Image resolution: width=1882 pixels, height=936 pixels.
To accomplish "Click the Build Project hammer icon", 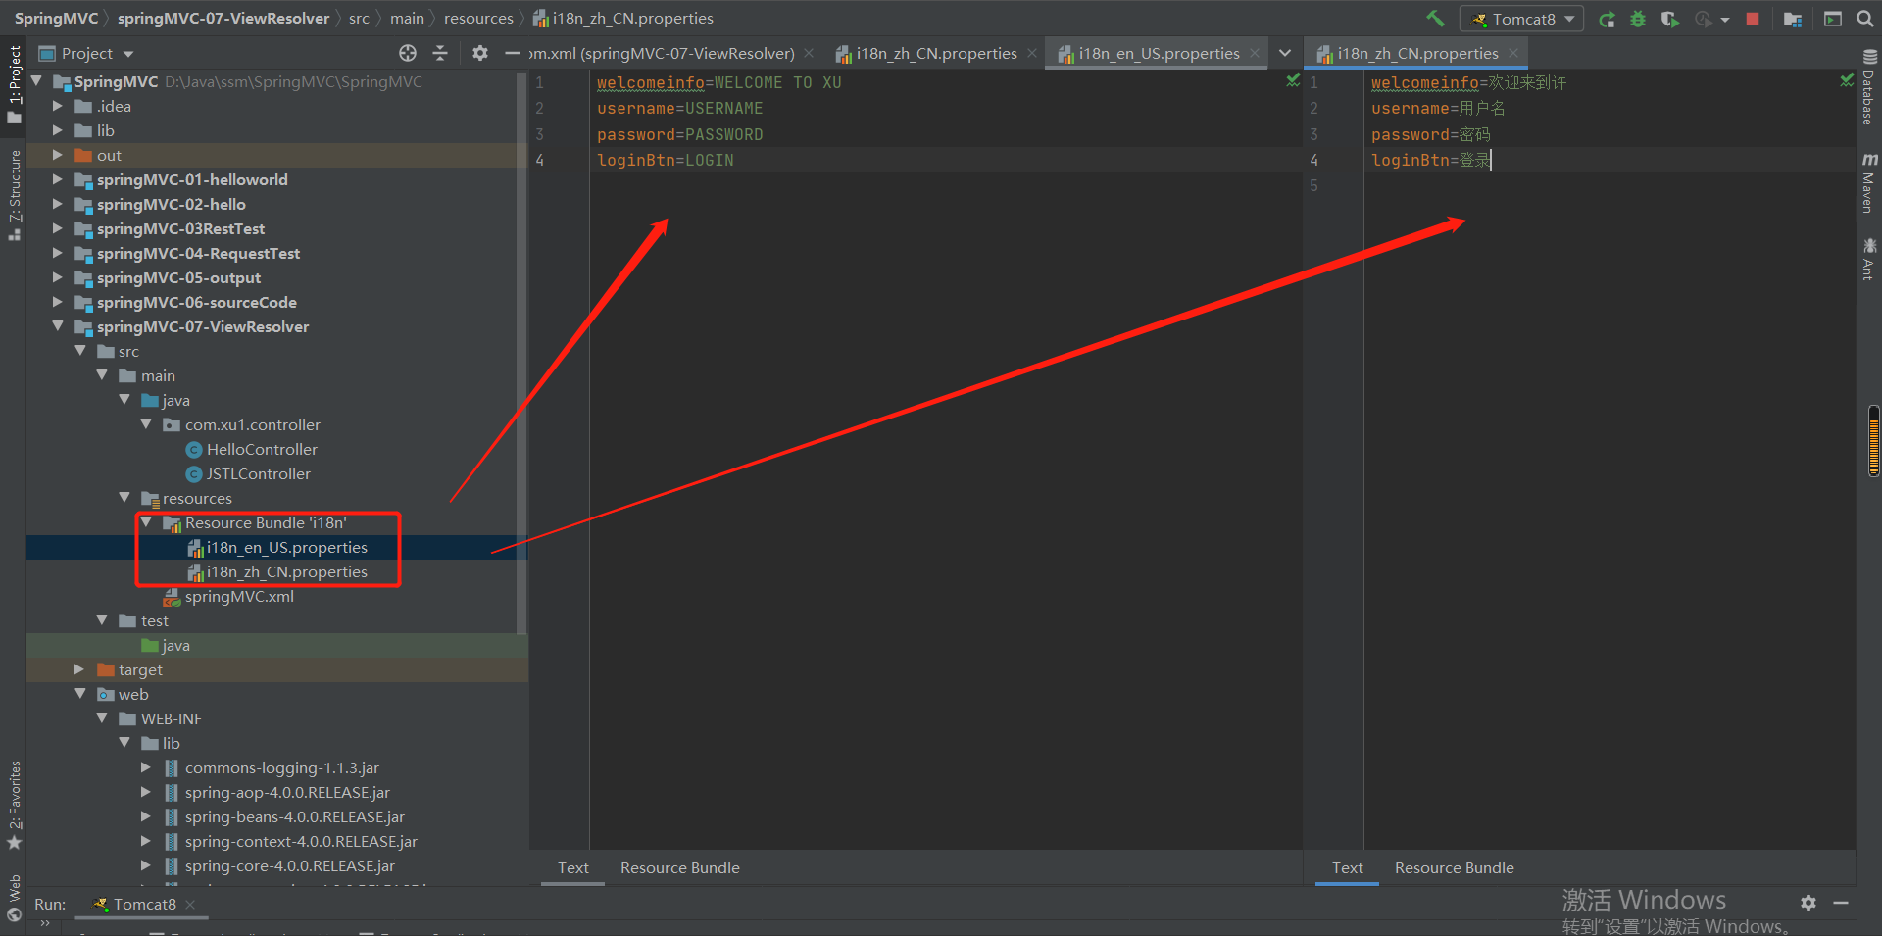I will tap(1435, 19).
